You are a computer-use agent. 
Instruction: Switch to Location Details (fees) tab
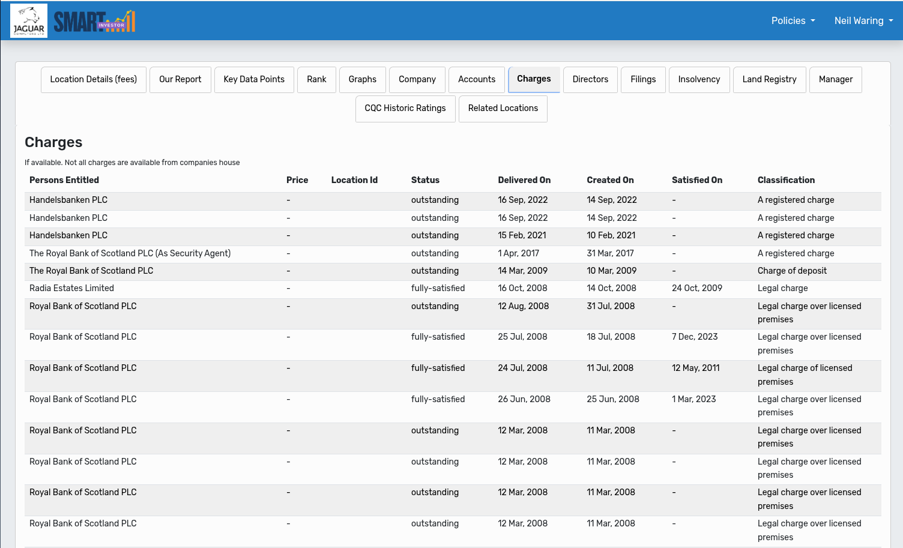click(x=94, y=80)
